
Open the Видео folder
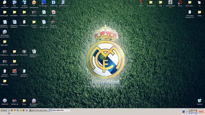(x=24, y=101)
